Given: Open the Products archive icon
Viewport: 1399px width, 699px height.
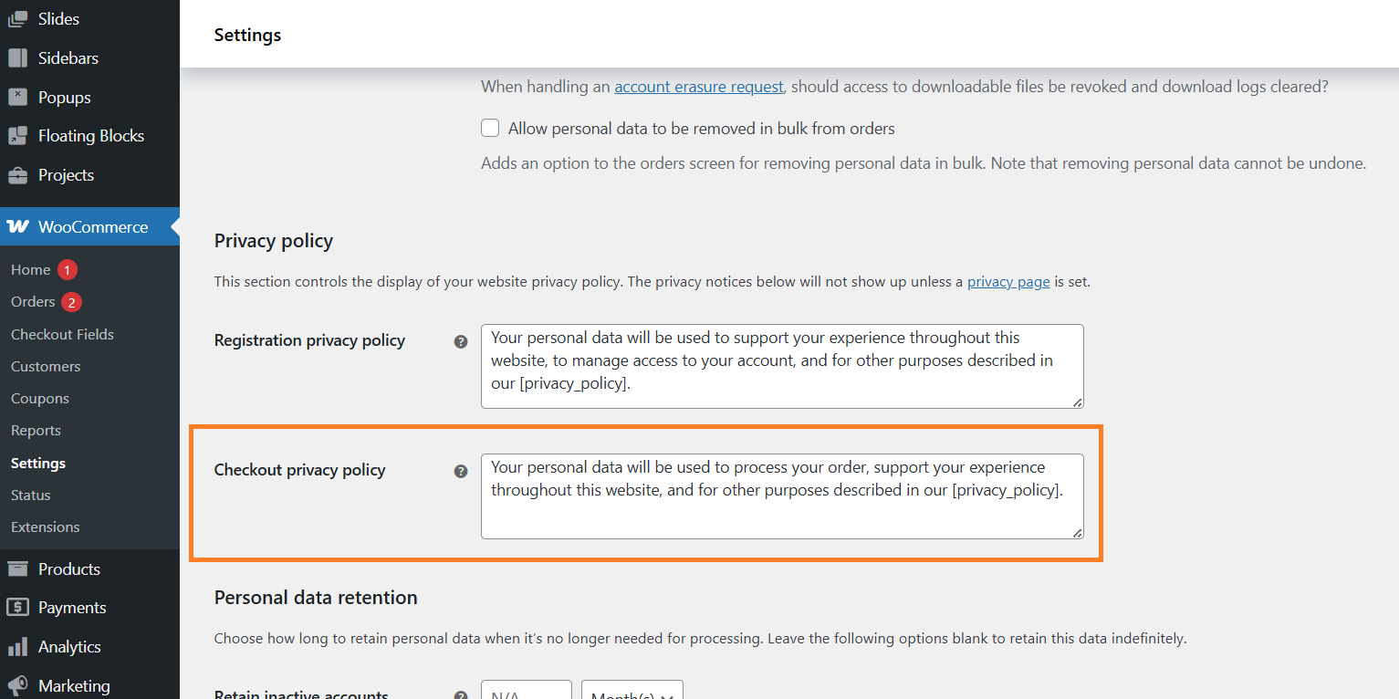Looking at the screenshot, I should pos(17,569).
